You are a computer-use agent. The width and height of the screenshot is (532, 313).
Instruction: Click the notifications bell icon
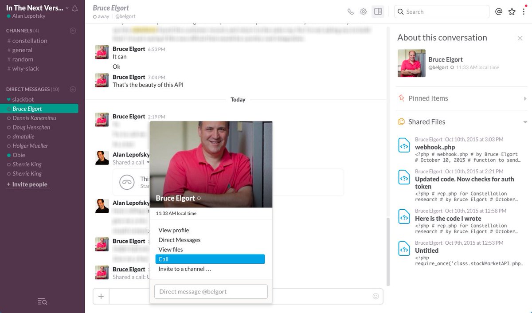[x=74, y=8]
